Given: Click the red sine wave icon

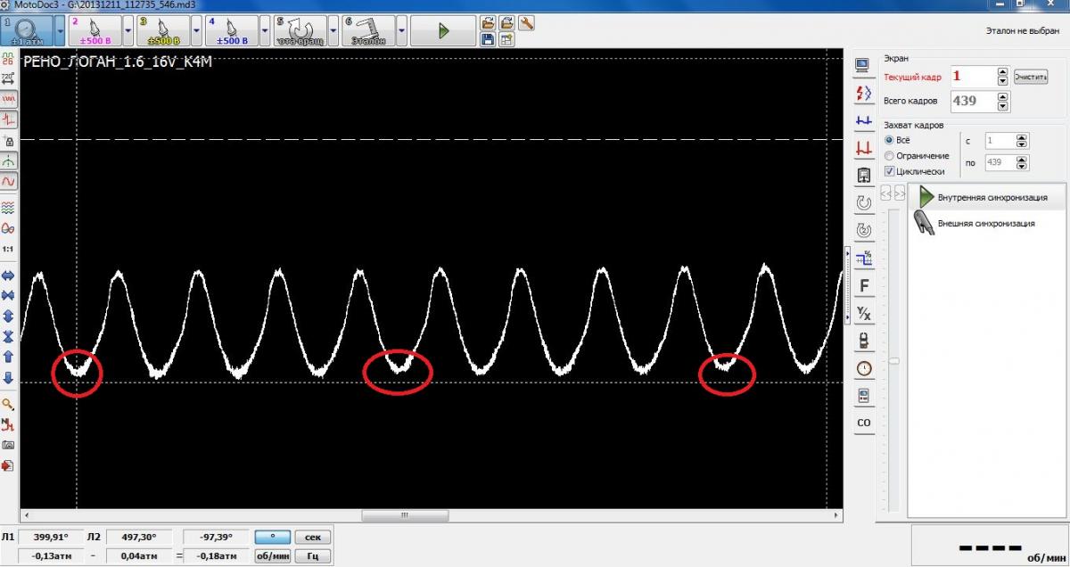Looking at the screenshot, I should coord(8,181).
